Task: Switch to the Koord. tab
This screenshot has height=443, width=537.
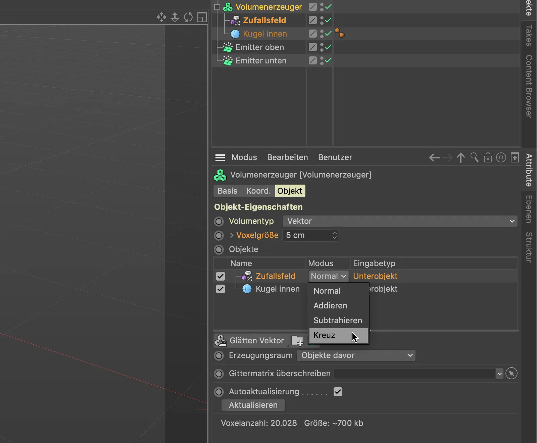Action: pos(258,191)
